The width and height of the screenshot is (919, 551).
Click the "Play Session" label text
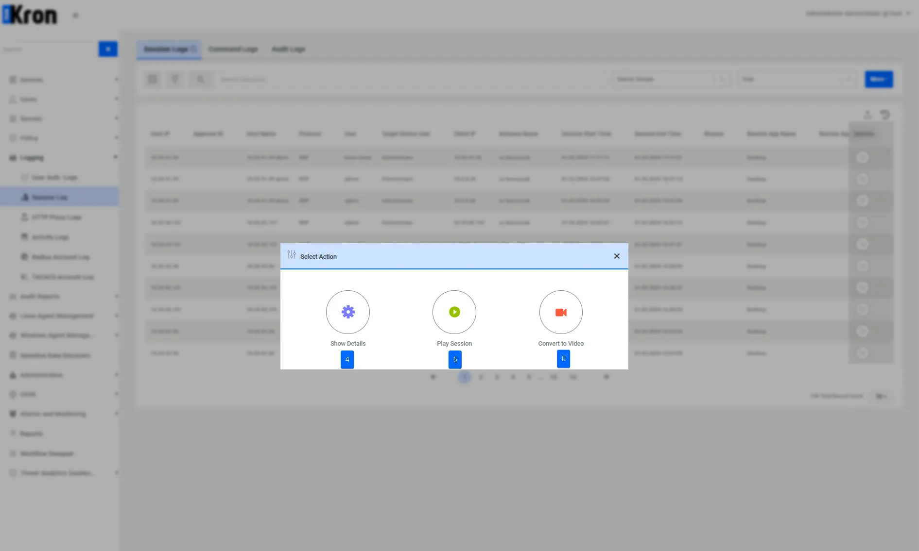tap(454, 344)
